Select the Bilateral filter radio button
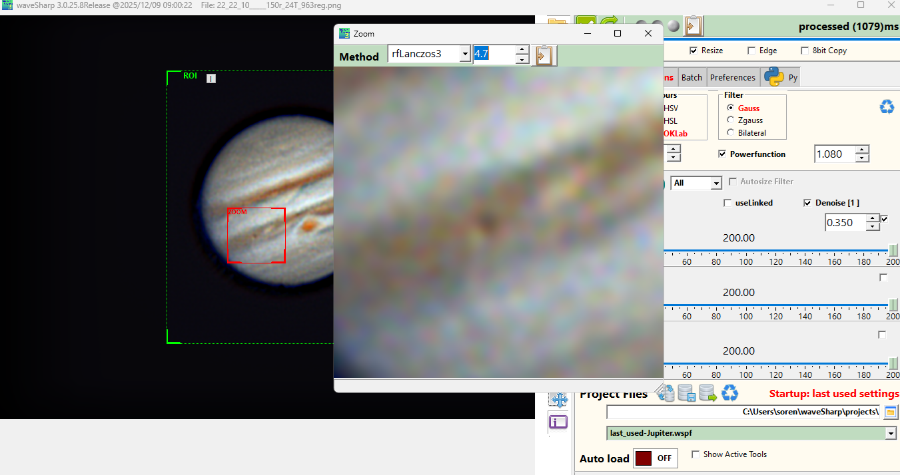Screen dimensions: 900x475 tap(731, 132)
